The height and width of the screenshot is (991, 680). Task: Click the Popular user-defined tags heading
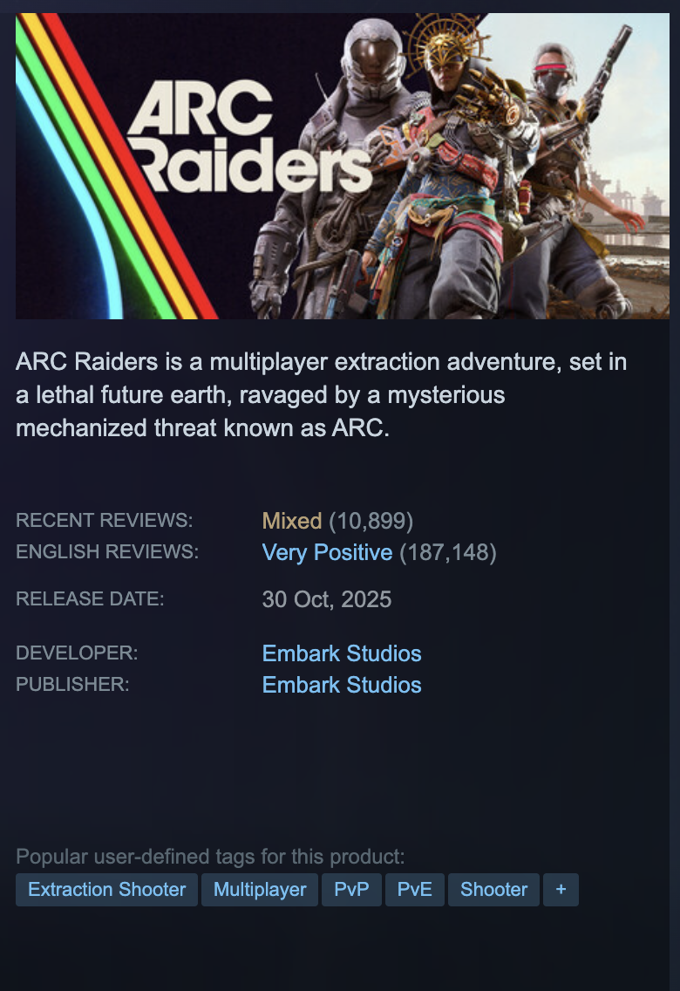click(x=210, y=857)
